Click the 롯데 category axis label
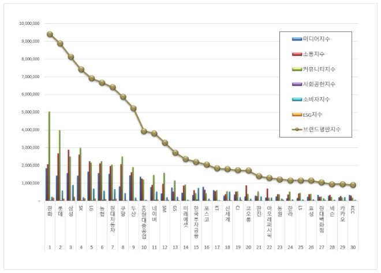This screenshot has width=381, height=273. [60, 208]
